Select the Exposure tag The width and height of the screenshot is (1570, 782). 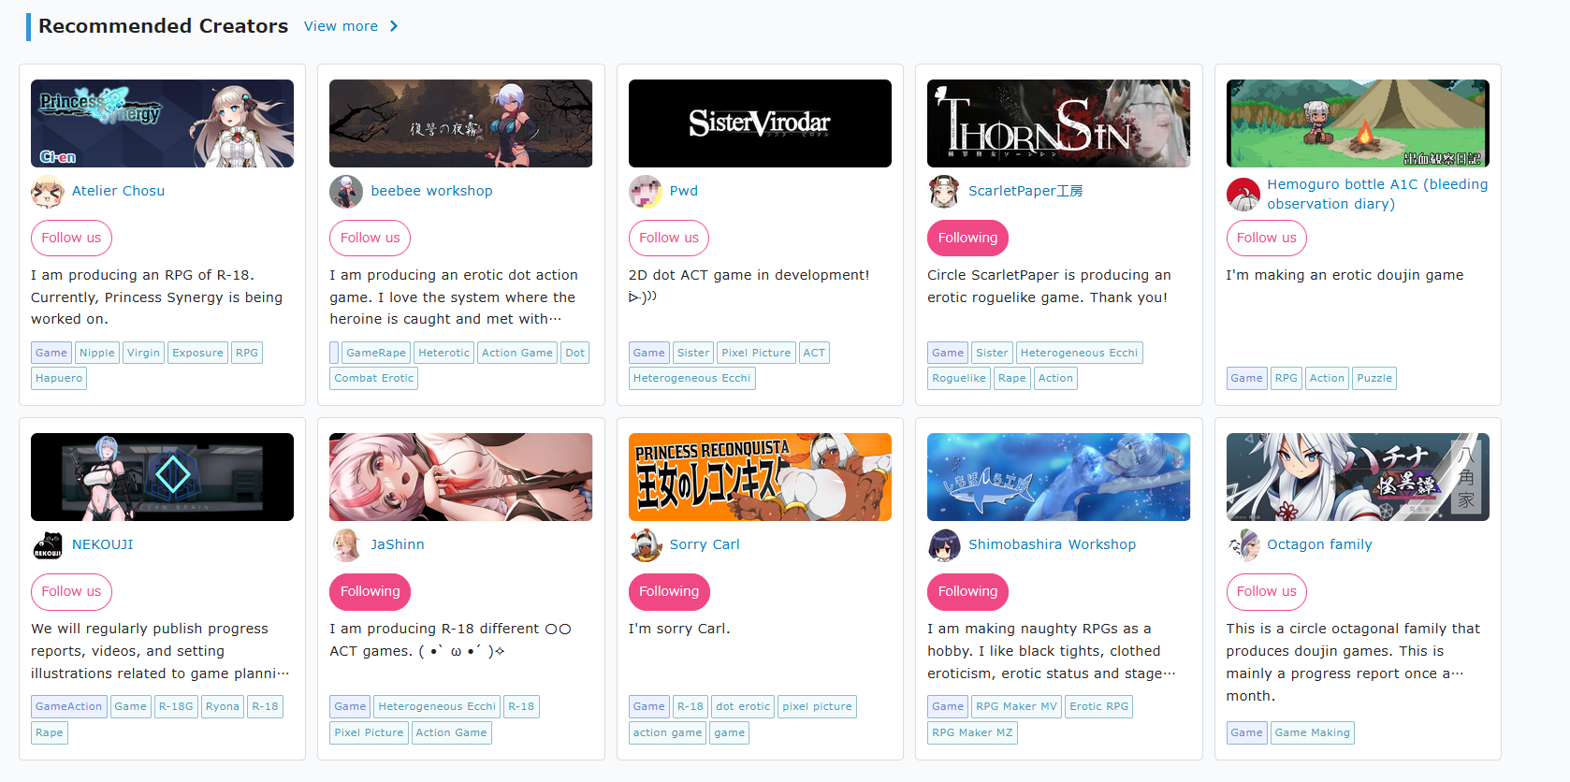[x=197, y=353]
